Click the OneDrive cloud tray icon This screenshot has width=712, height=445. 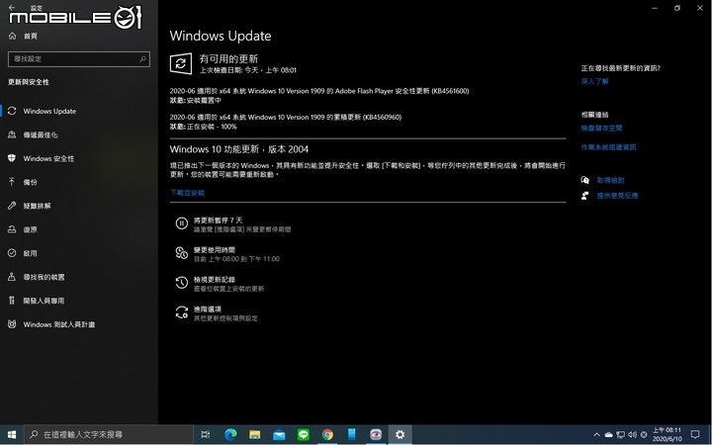point(608,434)
